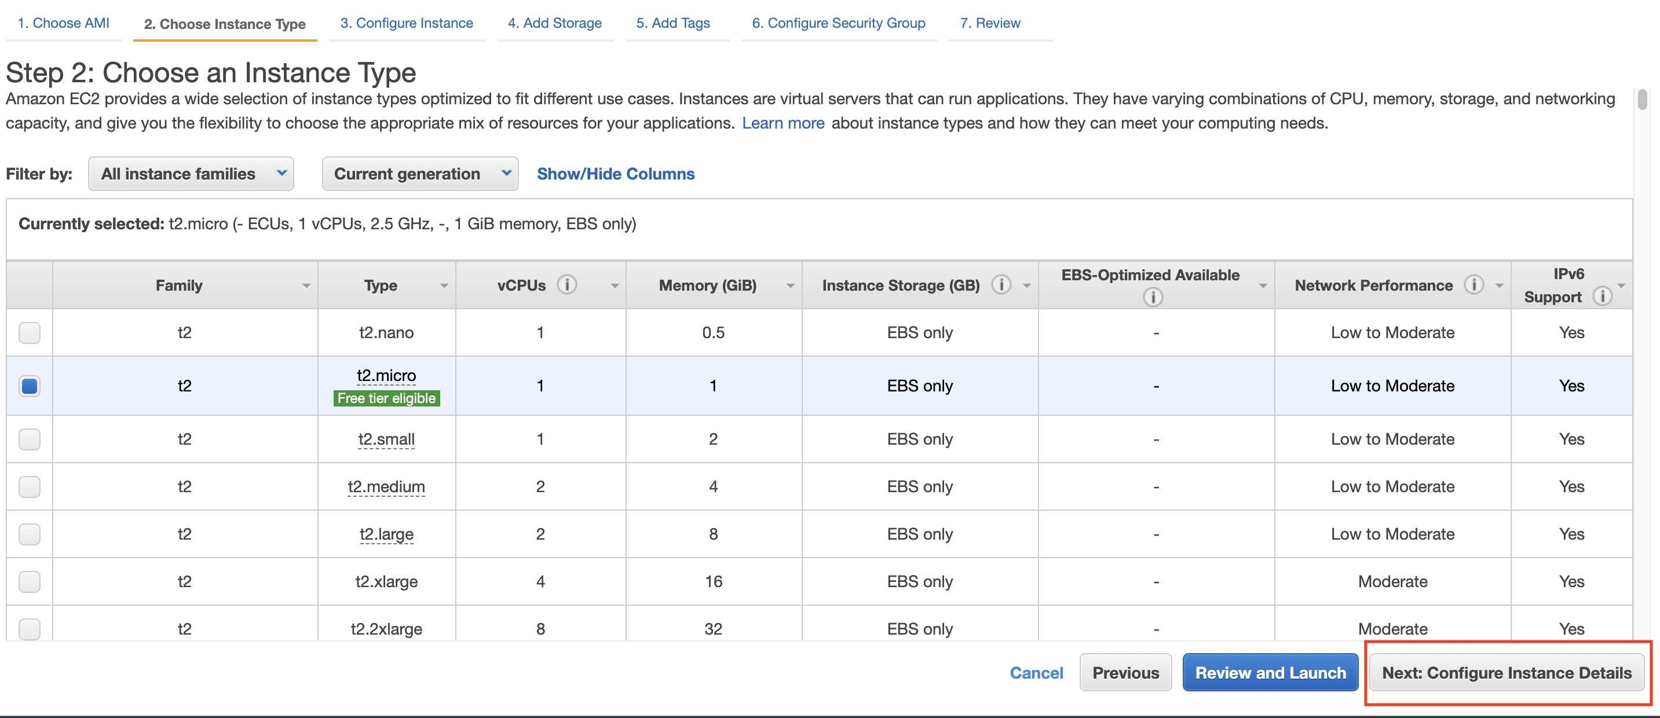Image resolution: width=1660 pixels, height=718 pixels.
Task: Select the t2.nano instance checkbox
Action: pos(30,335)
